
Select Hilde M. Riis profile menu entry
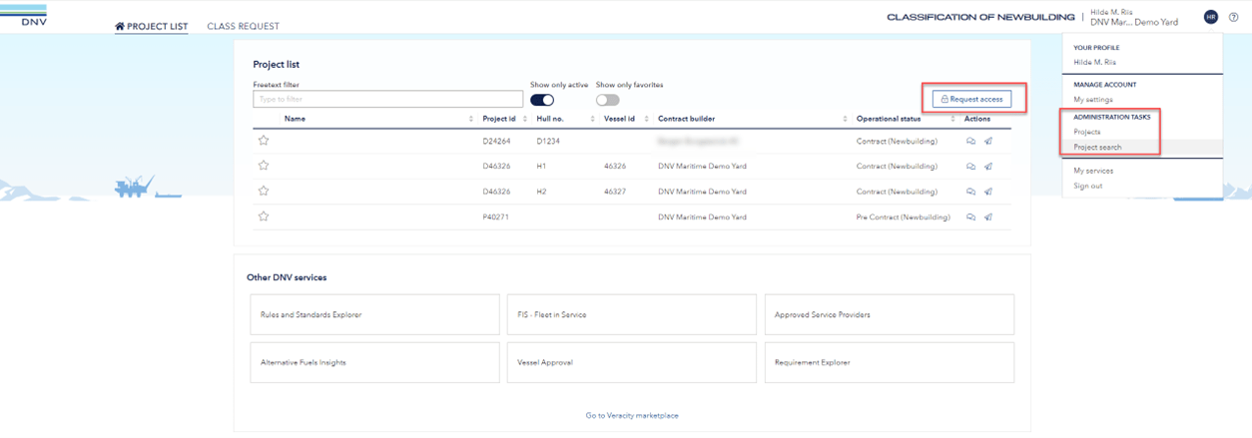(x=1095, y=62)
